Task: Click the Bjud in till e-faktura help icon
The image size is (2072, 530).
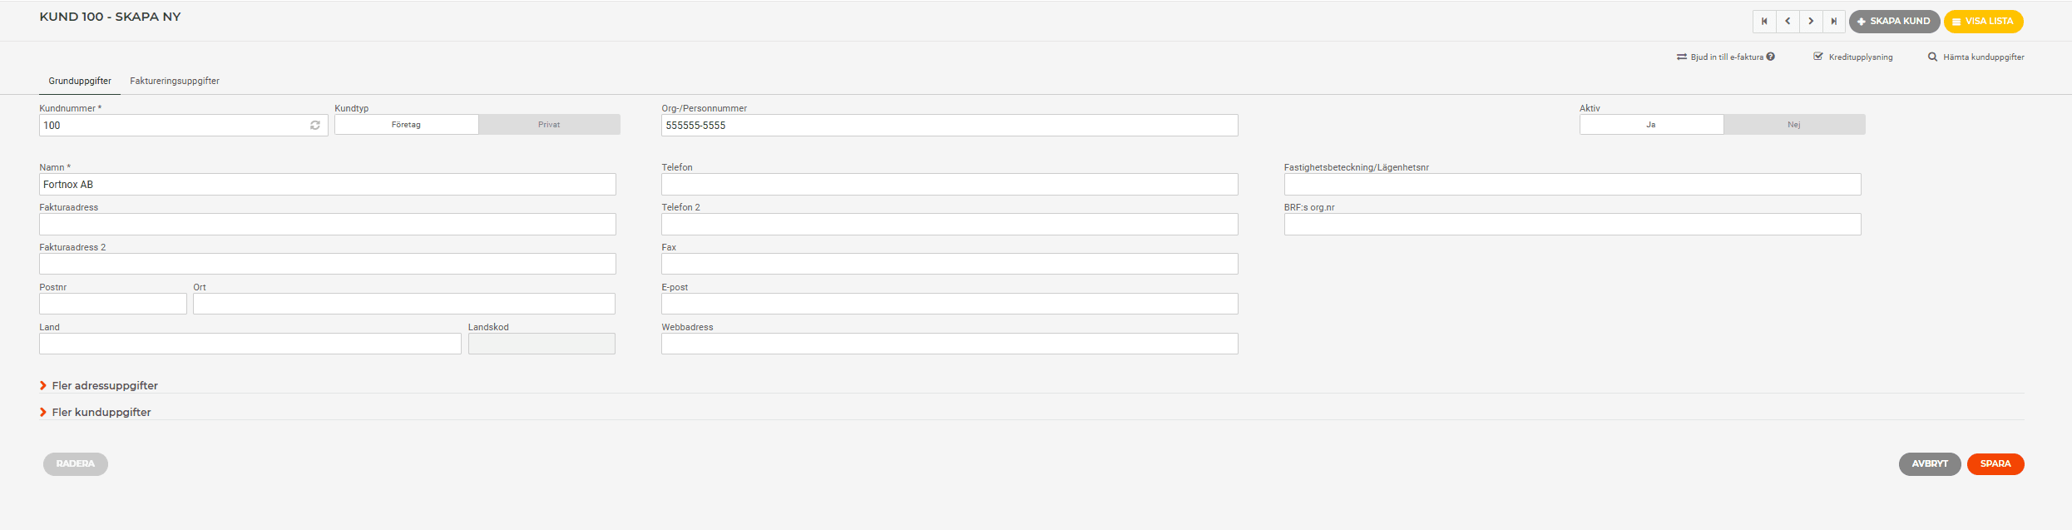Action: coord(1771,57)
